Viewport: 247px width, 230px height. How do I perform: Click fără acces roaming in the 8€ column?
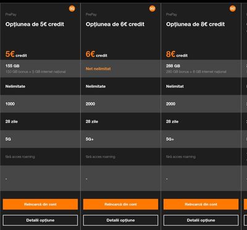click(x=180, y=157)
